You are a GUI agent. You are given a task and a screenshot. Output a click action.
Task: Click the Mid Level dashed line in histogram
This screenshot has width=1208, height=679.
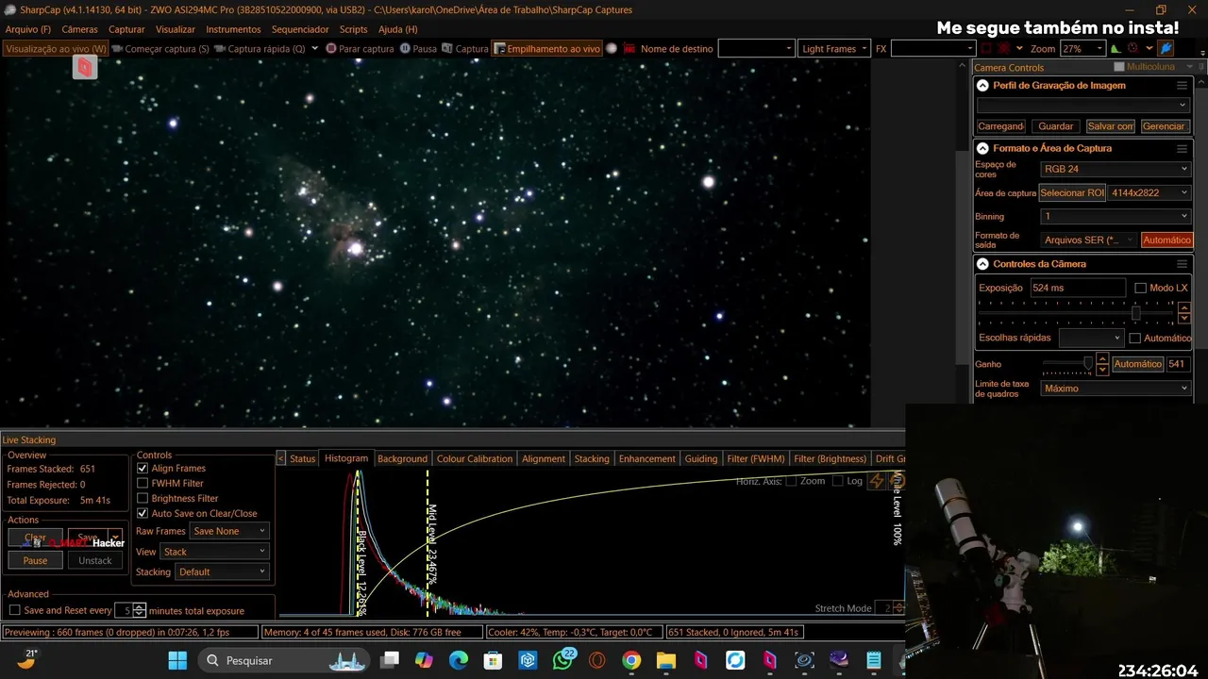tap(428, 542)
